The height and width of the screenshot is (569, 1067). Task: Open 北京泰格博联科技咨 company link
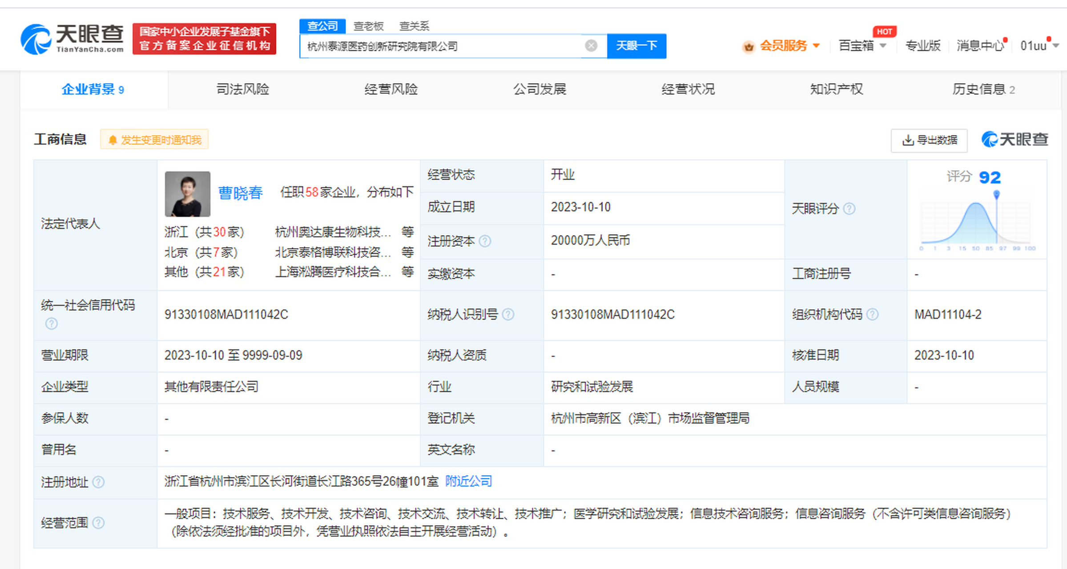333,252
